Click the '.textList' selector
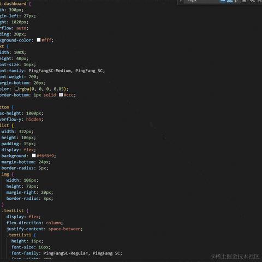262x262 pixels. coord(13,211)
